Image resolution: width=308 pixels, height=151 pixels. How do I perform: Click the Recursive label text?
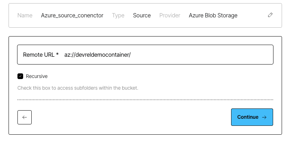pos(37,76)
